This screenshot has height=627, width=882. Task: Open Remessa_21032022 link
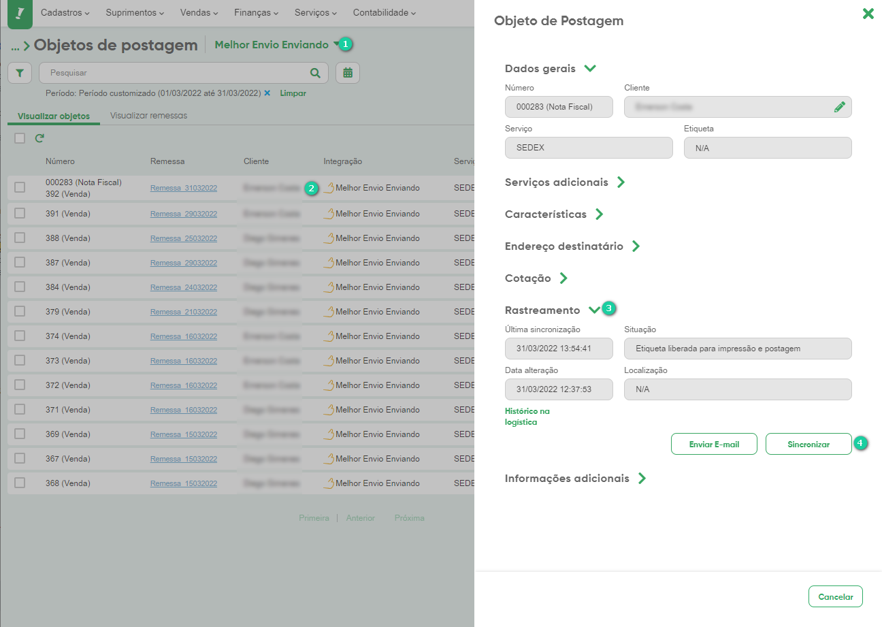click(x=184, y=312)
